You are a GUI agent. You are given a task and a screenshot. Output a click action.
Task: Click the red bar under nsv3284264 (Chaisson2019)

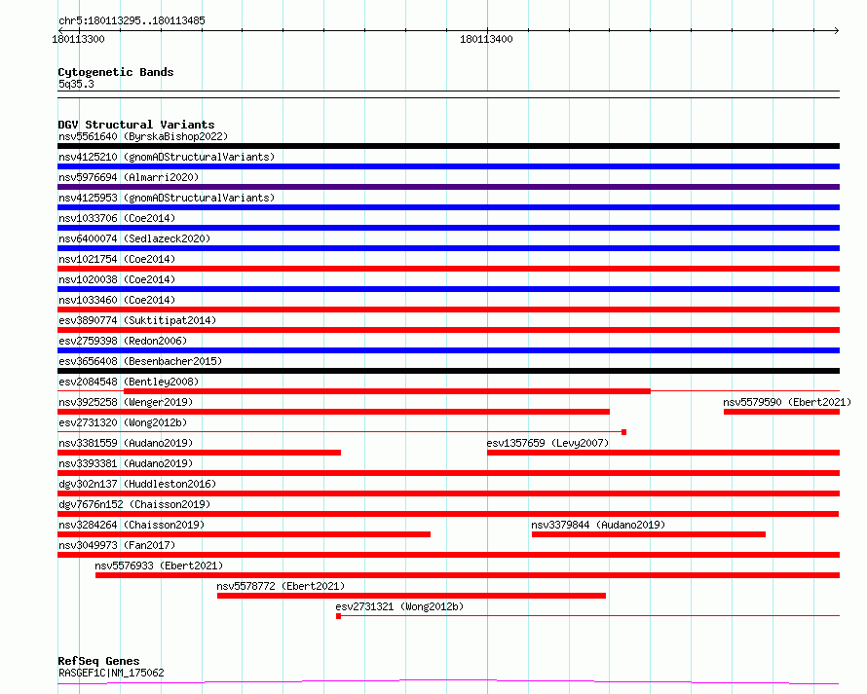[x=244, y=534]
